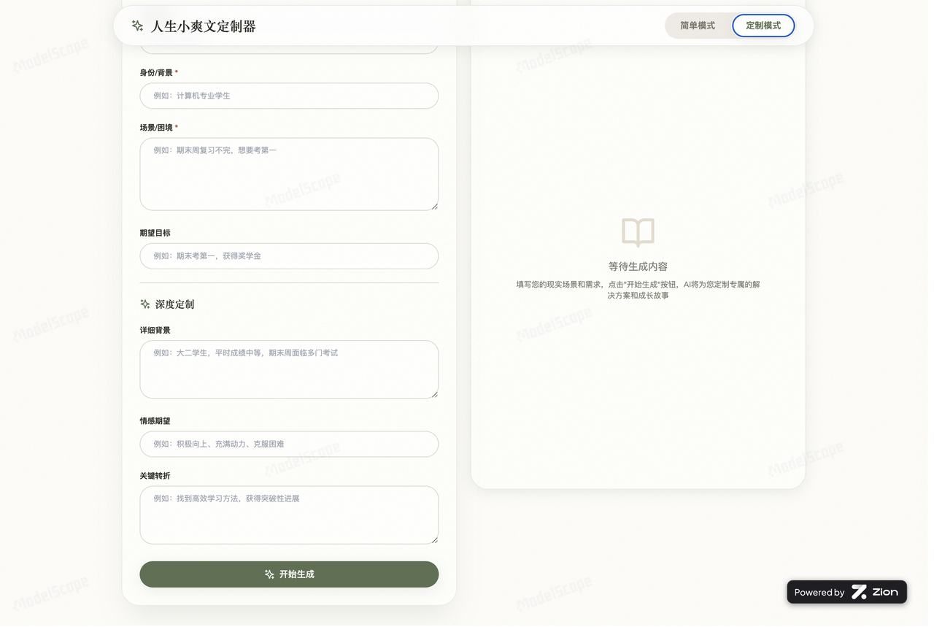
Task: Click the 人生小爽文定制器 title text
Action: coord(203,26)
